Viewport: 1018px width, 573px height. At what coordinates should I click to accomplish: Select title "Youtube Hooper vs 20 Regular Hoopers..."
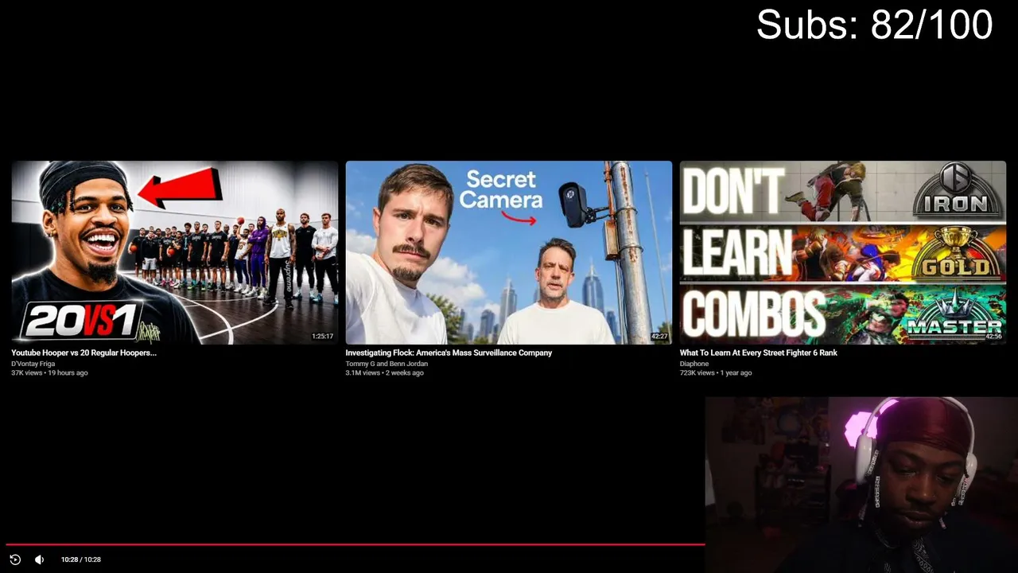84,353
